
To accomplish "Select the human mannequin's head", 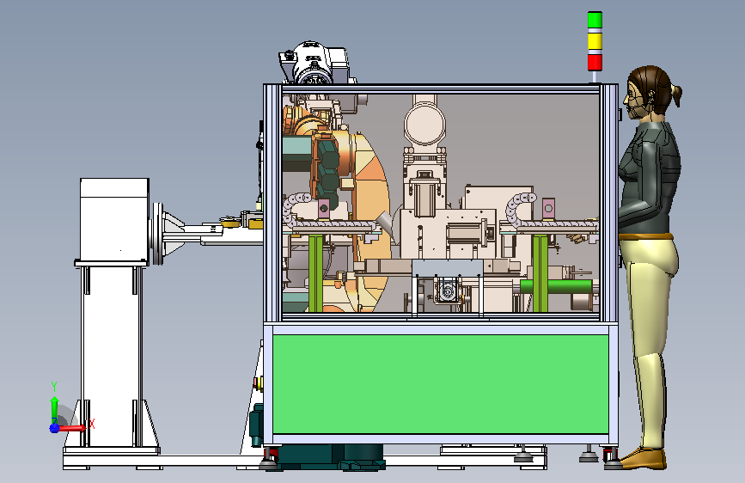I will tap(651, 91).
